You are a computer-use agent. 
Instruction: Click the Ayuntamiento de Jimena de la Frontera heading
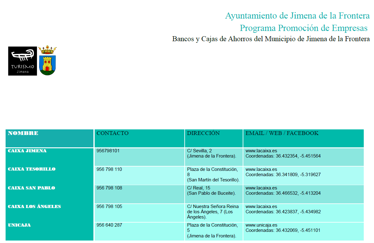(297, 15)
